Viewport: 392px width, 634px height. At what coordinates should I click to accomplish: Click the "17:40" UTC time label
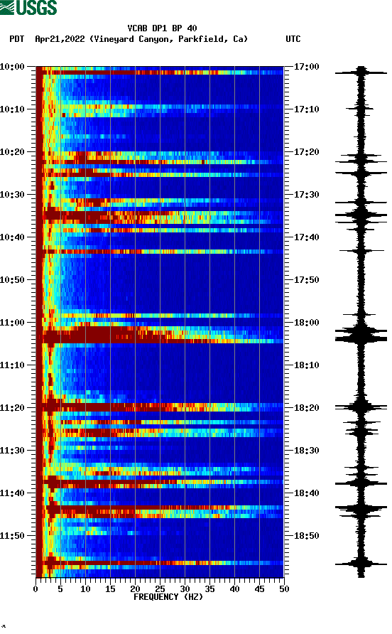point(306,237)
